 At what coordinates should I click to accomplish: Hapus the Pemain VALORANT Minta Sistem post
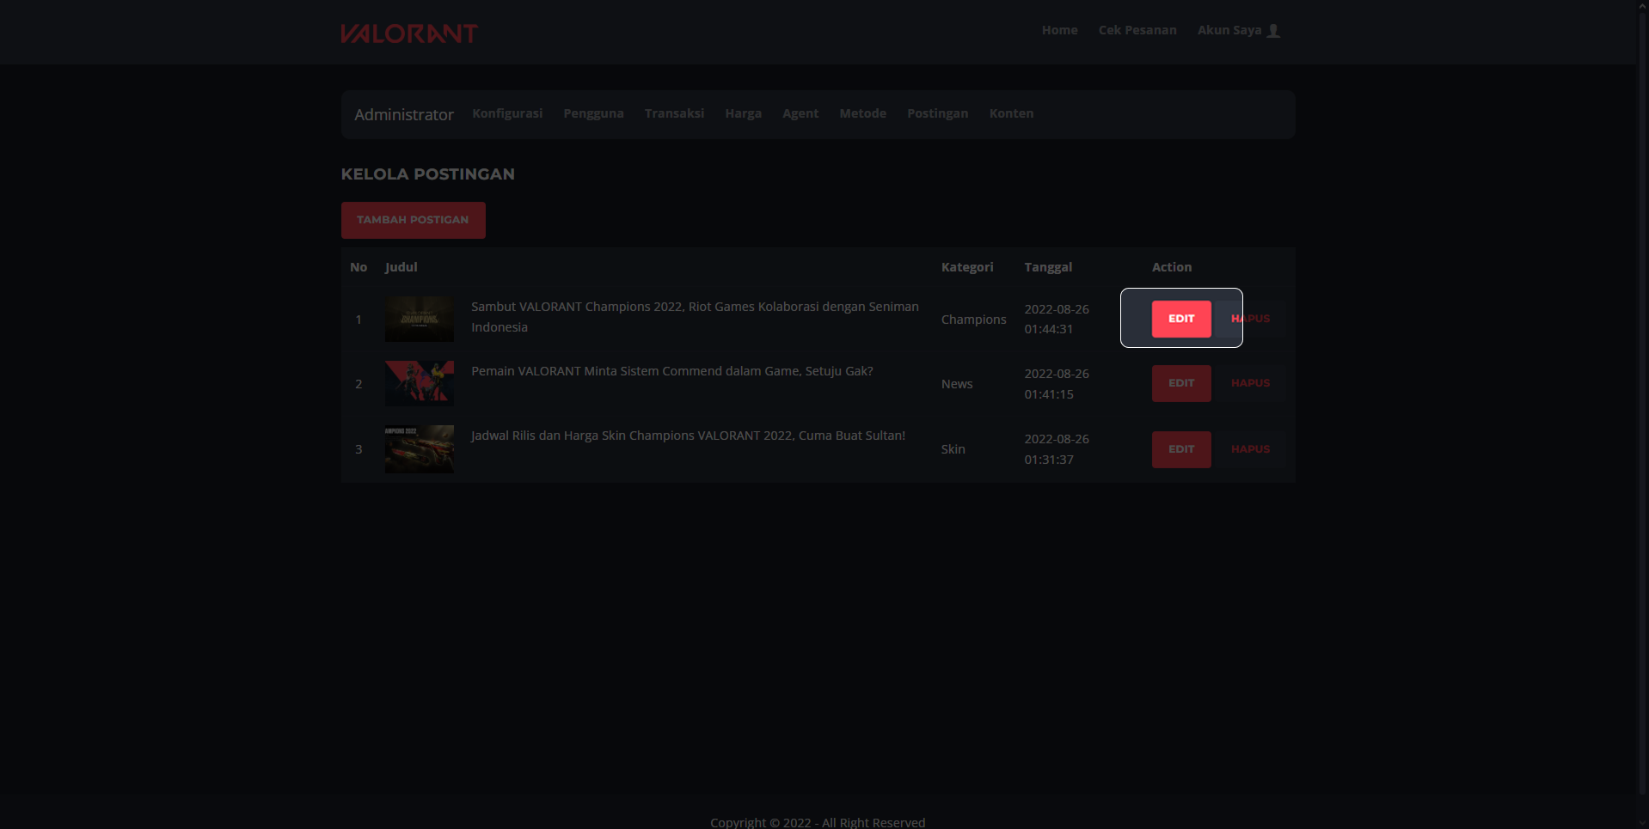pos(1250,383)
